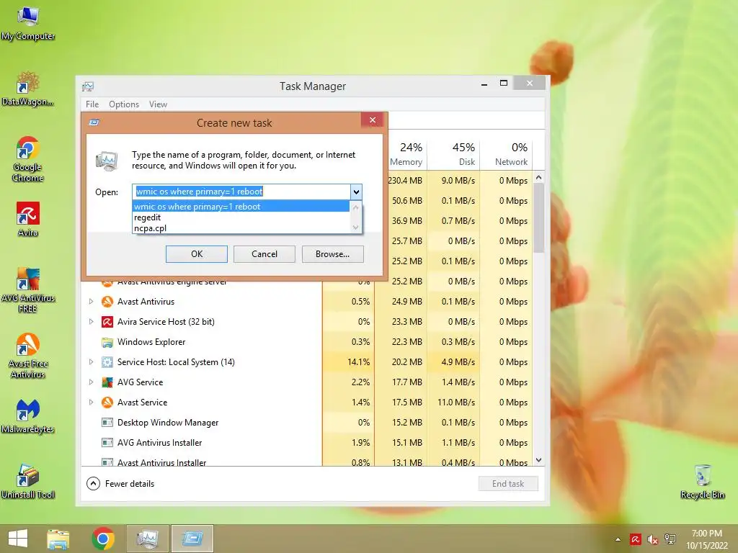The width and height of the screenshot is (738, 553).
Task: Open My Computer desktop icon
Action: (28, 24)
